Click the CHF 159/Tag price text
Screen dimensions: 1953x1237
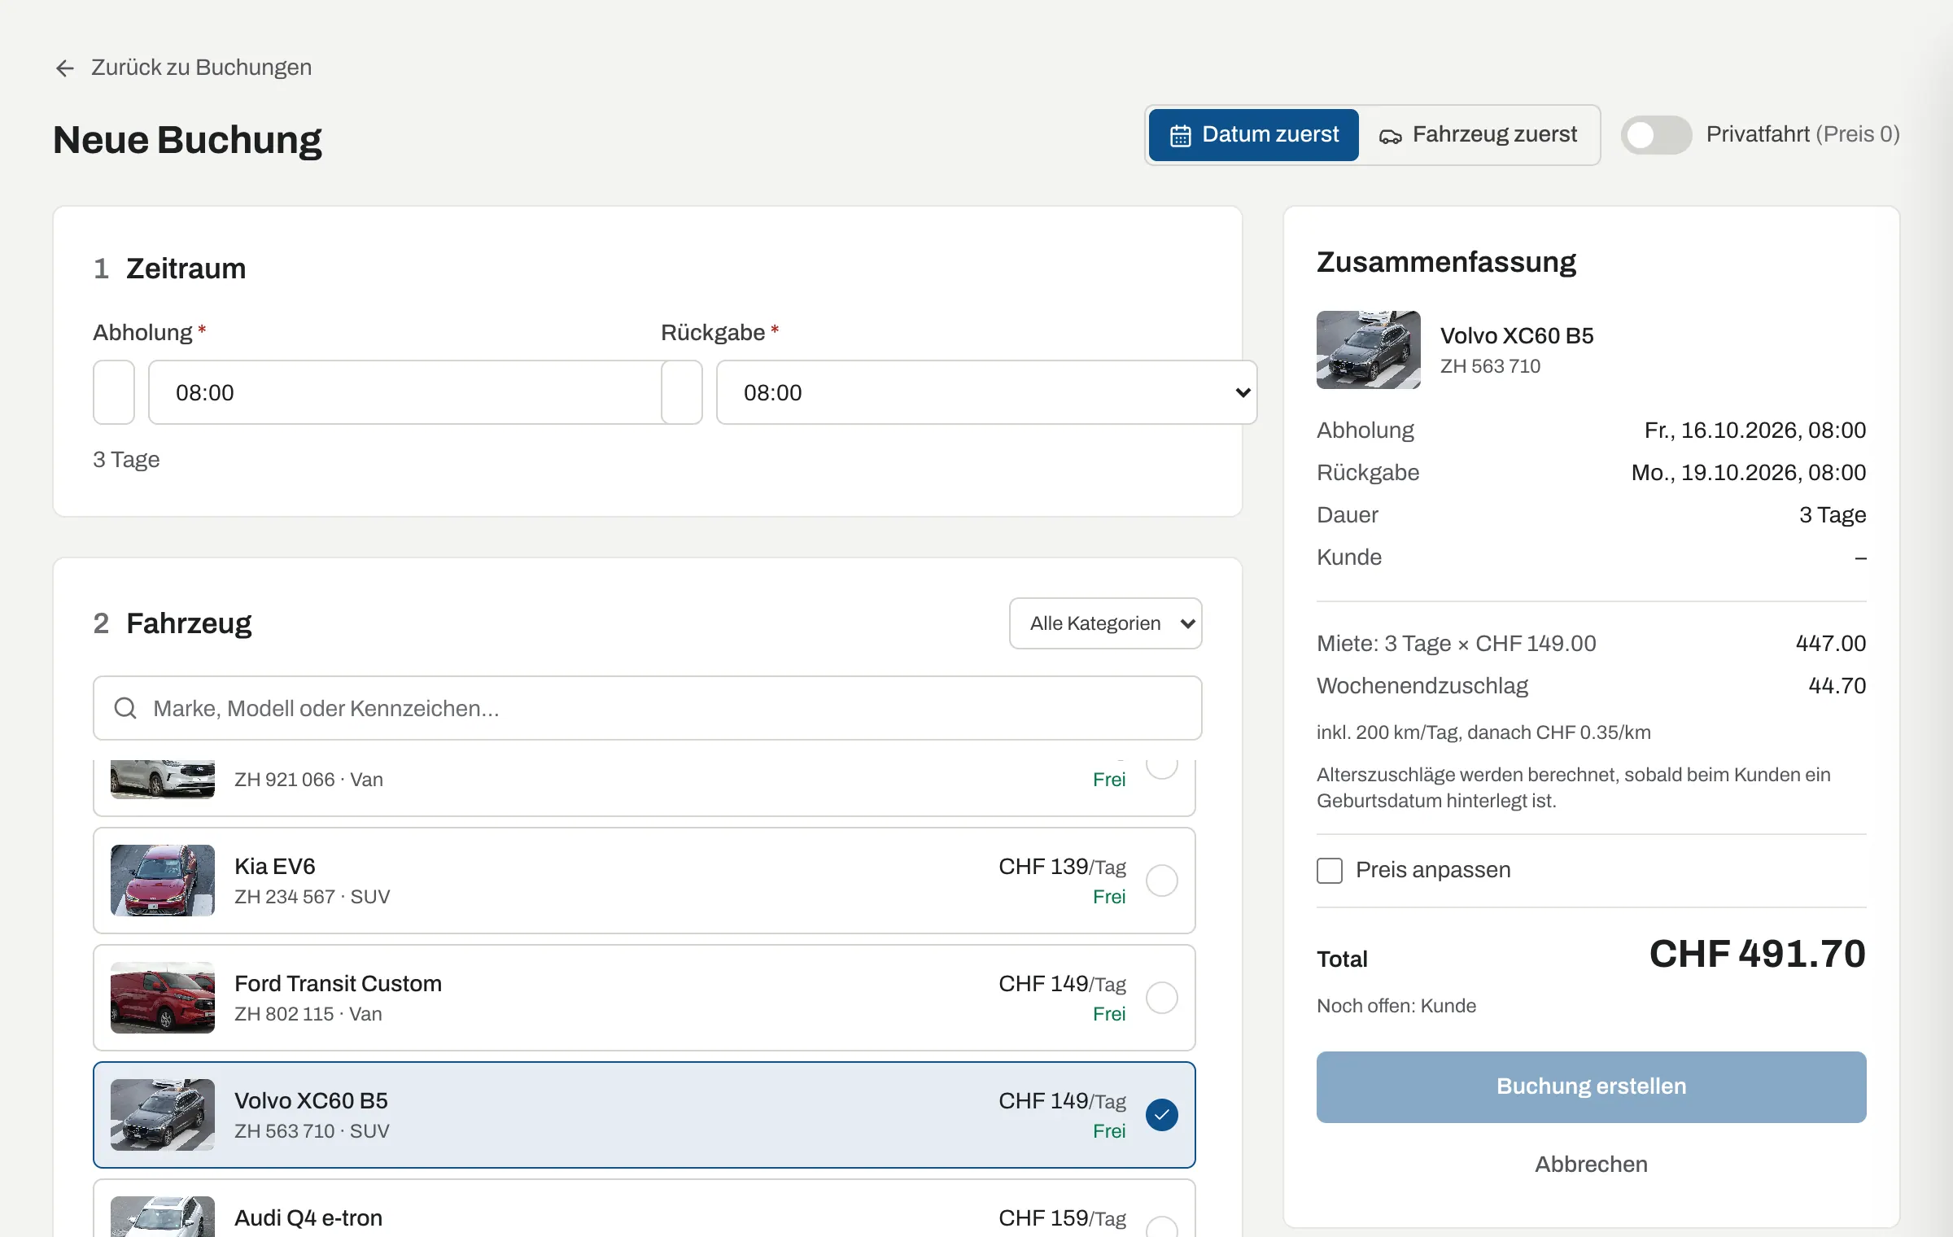coord(1062,1218)
